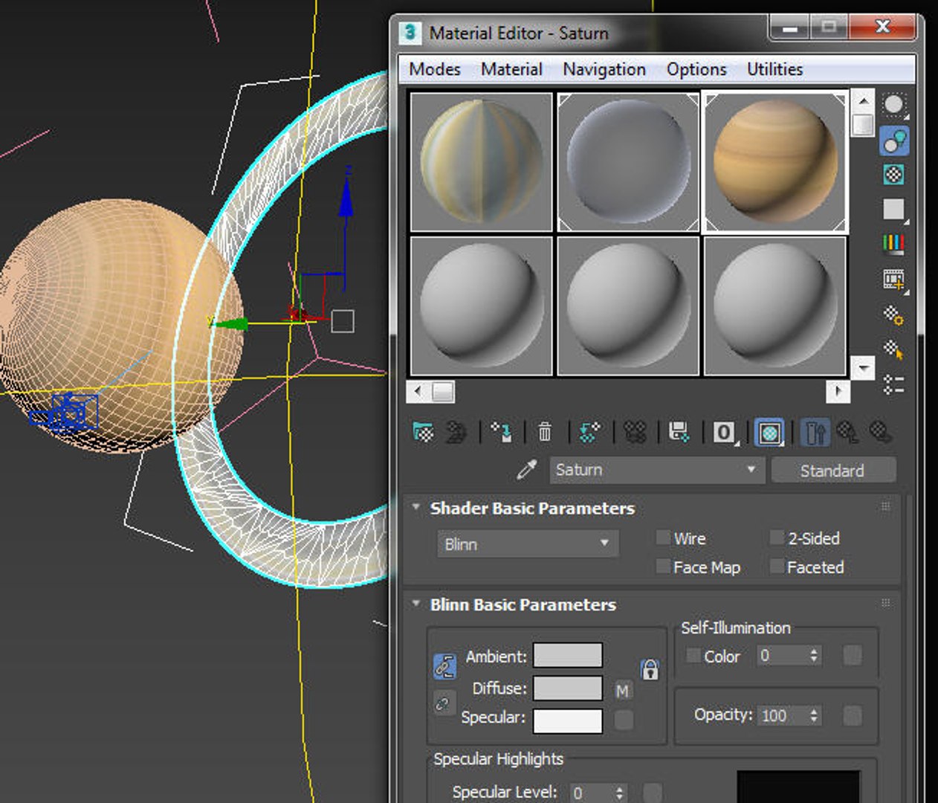Pick material from object with eyedropper

pyautogui.click(x=527, y=469)
